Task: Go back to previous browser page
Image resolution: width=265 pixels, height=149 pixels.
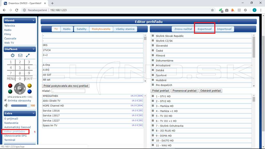Action: [x=4, y=10]
